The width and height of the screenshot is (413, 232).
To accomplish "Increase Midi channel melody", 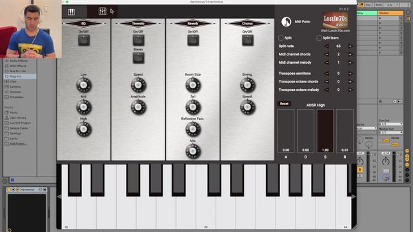I will tap(350, 63).
